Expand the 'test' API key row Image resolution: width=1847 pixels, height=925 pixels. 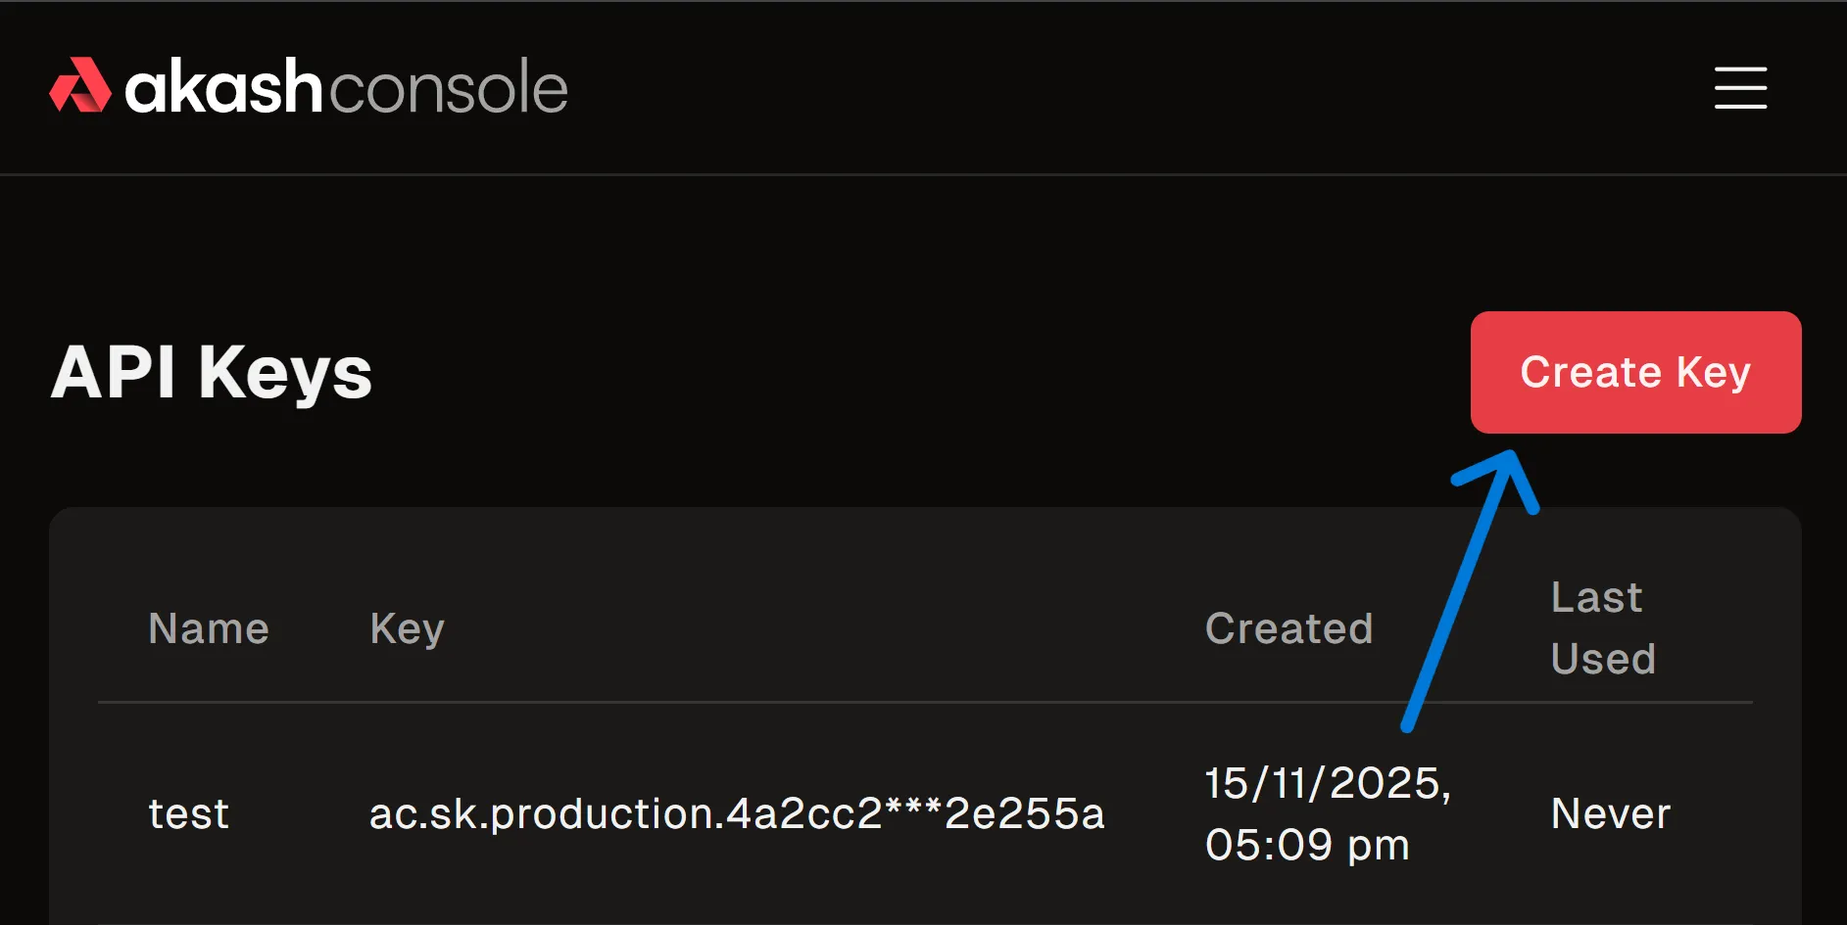[188, 812]
